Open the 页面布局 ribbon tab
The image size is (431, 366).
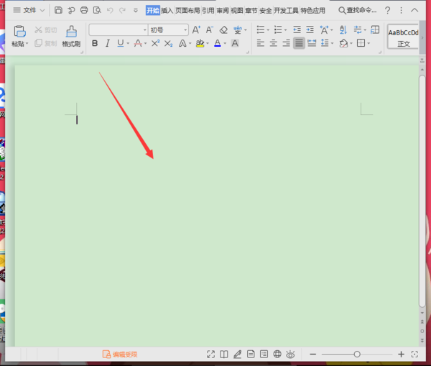click(187, 11)
